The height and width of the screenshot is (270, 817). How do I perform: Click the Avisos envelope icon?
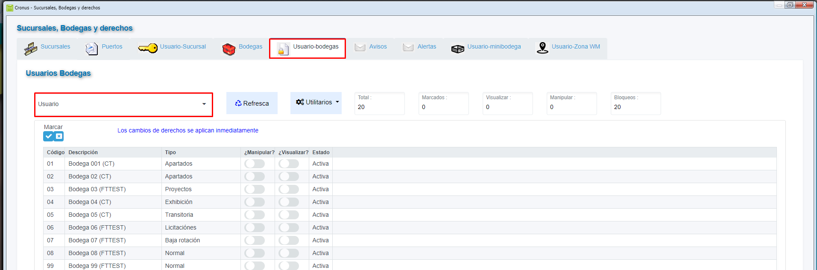(360, 47)
